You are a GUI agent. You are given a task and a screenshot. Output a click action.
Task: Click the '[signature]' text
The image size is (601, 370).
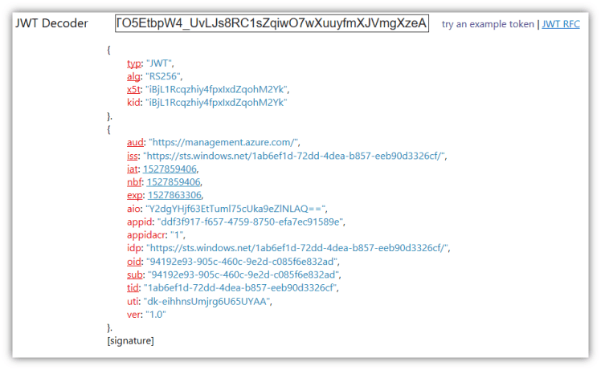(130, 341)
